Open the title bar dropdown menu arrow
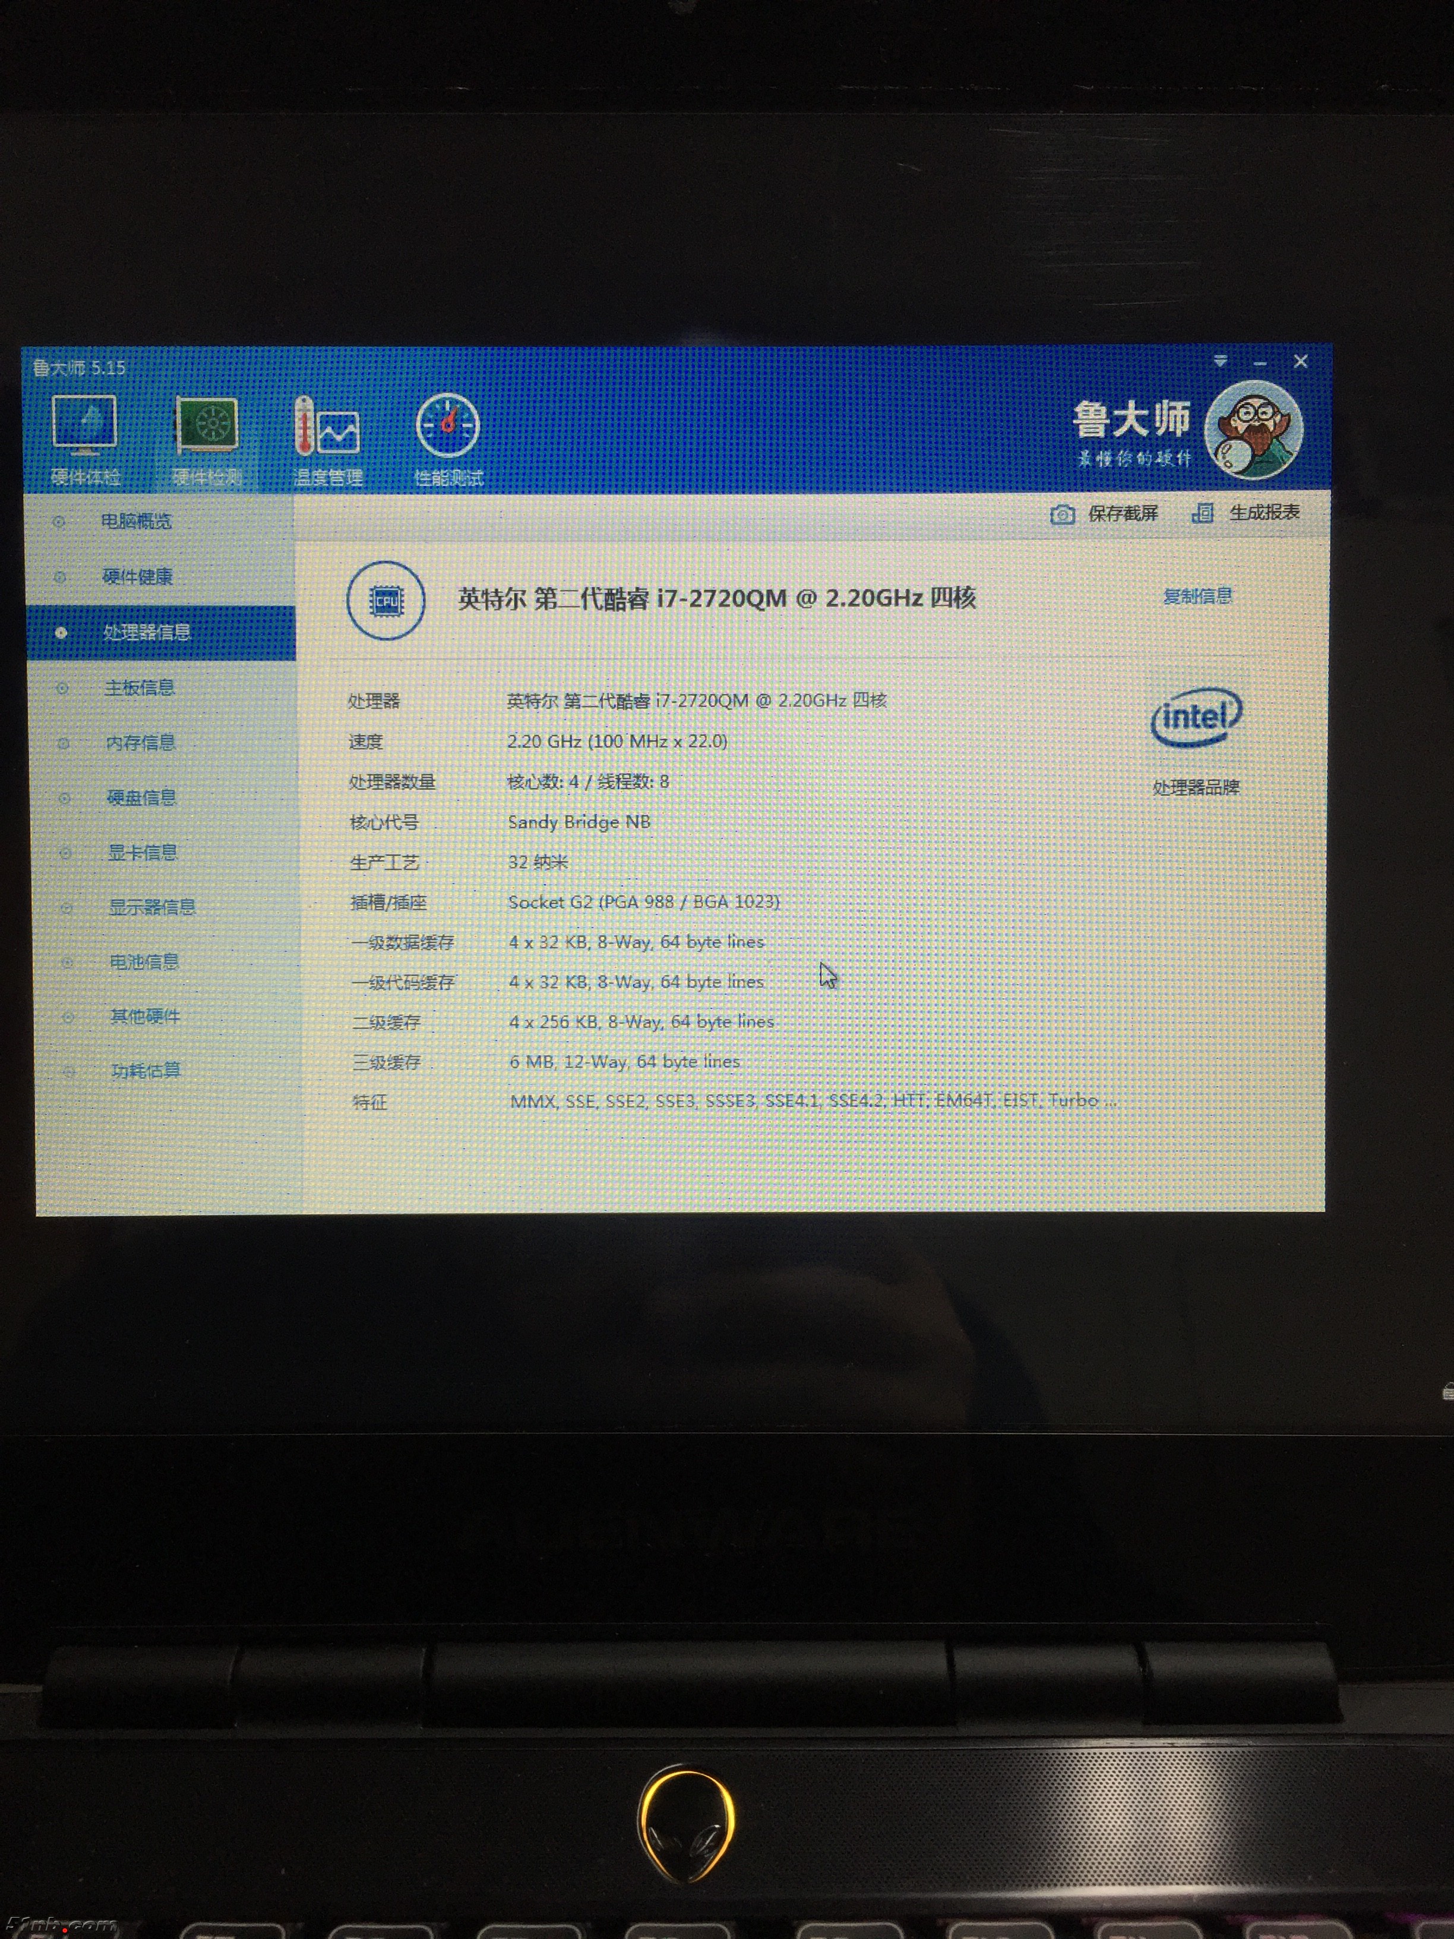 [1220, 361]
